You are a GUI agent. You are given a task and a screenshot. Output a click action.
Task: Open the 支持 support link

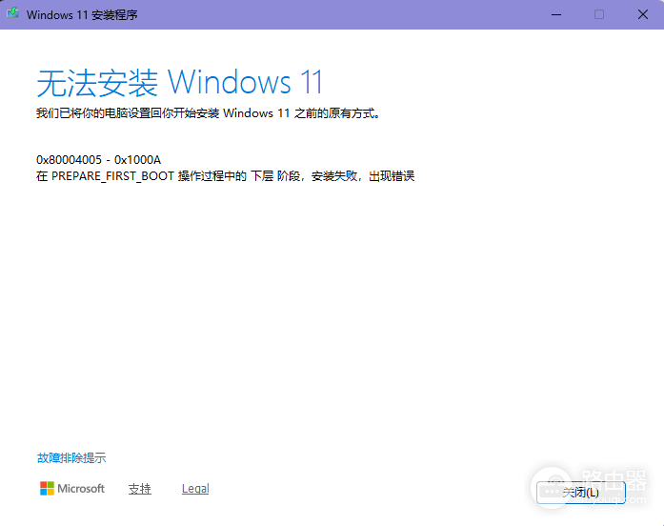[140, 489]
